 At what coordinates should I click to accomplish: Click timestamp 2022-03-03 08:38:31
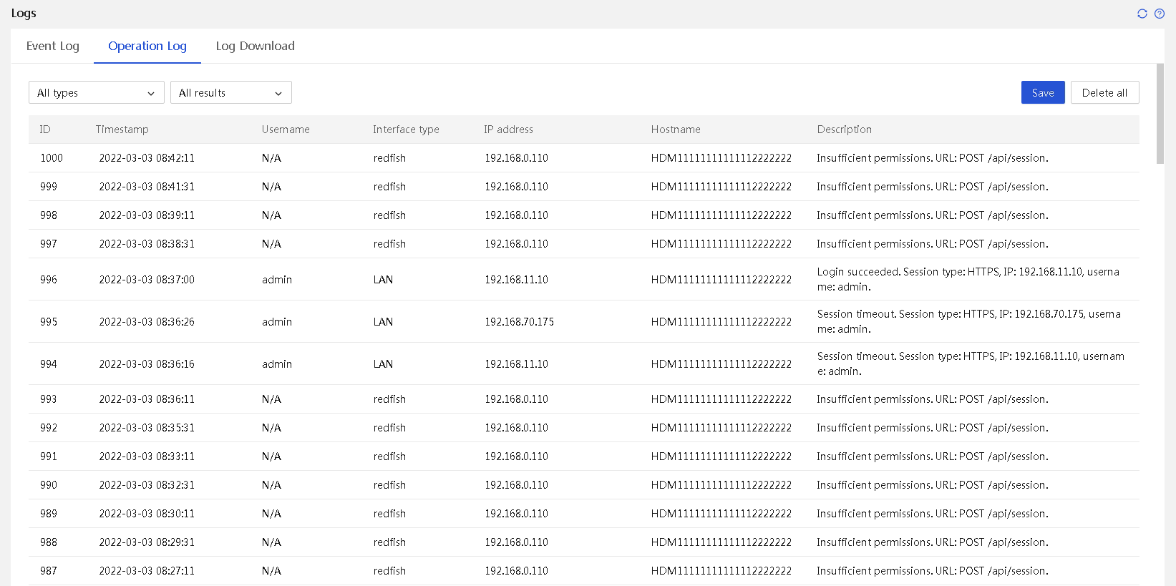click(147, 244)
